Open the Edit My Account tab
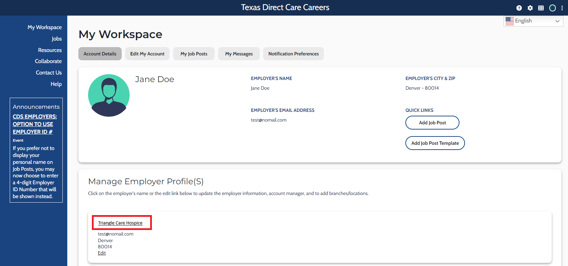The image size is (568, 266). tap(147, 54)
